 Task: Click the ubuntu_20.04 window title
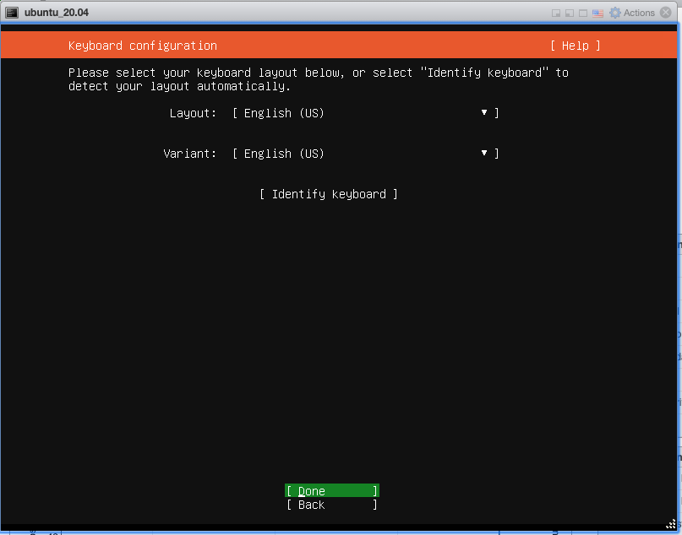point(57,13)
